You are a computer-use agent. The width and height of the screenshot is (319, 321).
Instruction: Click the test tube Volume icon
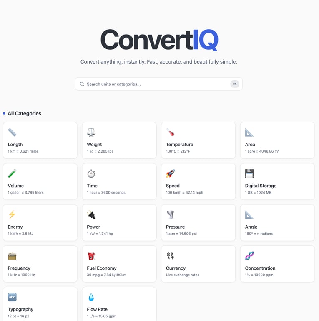coord(12,173)
